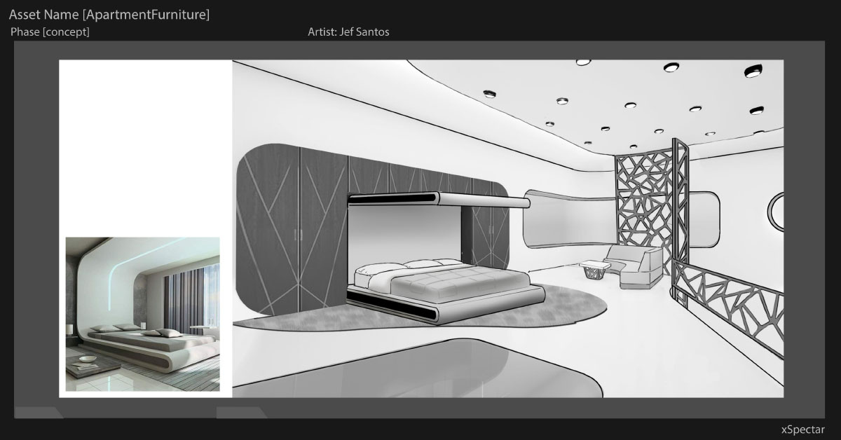
Task: Click the small coffee table beside armchair
Action: pyautogui.click(x=593, y=267)
